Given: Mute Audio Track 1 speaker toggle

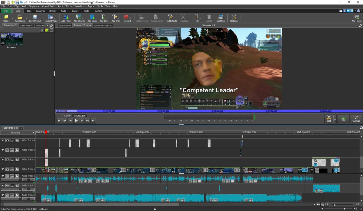Looking at the screenshot, I should pyautogui.click(x=8, y=176).
